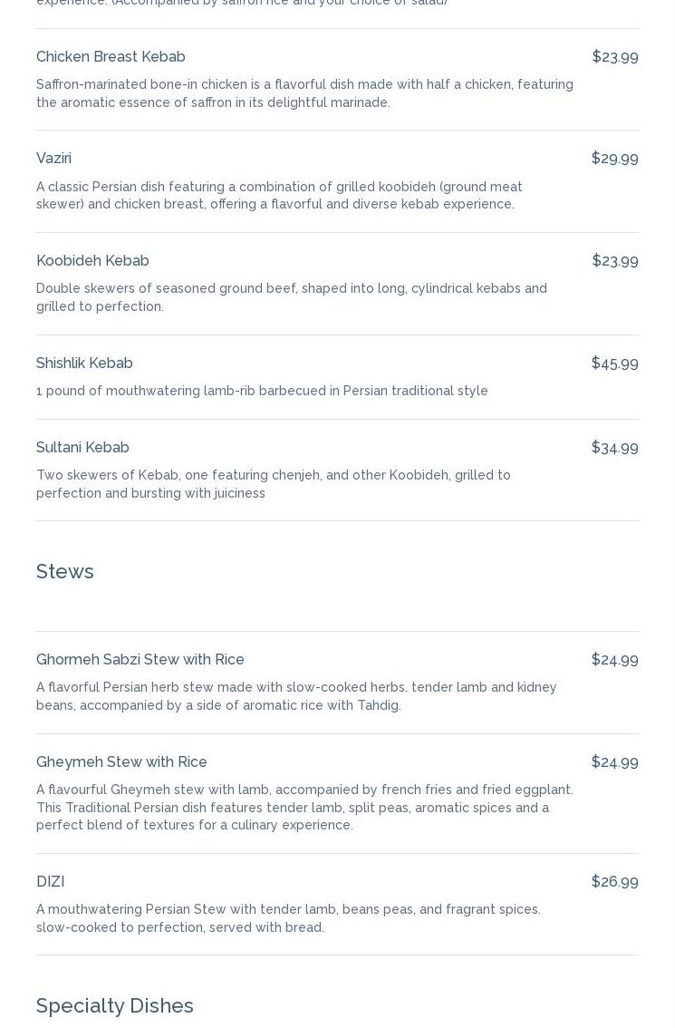Click the DIZI description served with bread

(288, 918)
